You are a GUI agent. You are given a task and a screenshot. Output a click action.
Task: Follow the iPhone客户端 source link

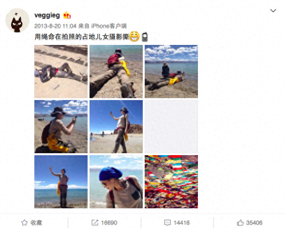pyautogui.click(x=109, y=26)
